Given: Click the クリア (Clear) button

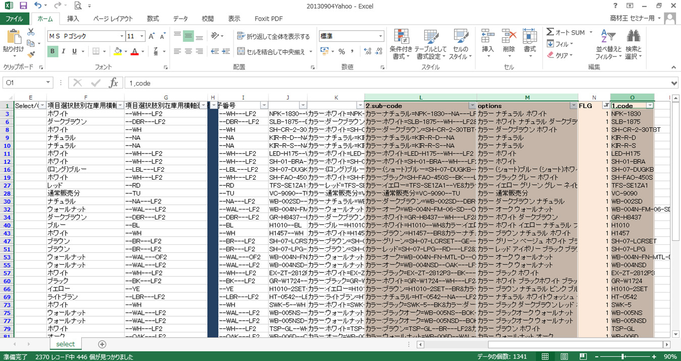Looking at the screenshot, I should [560, 55].
